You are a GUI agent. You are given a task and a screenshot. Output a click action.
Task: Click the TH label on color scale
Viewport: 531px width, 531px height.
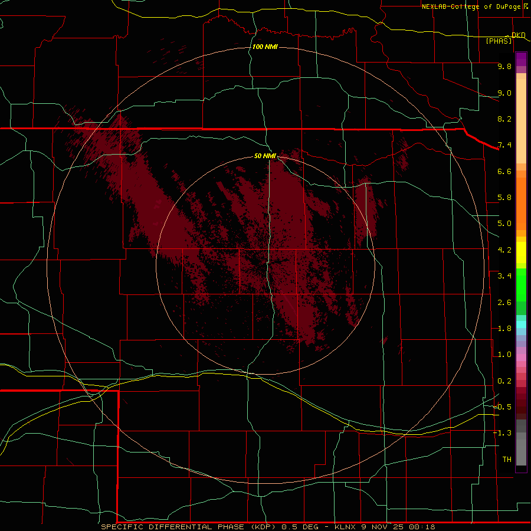[x=507, y=460]
